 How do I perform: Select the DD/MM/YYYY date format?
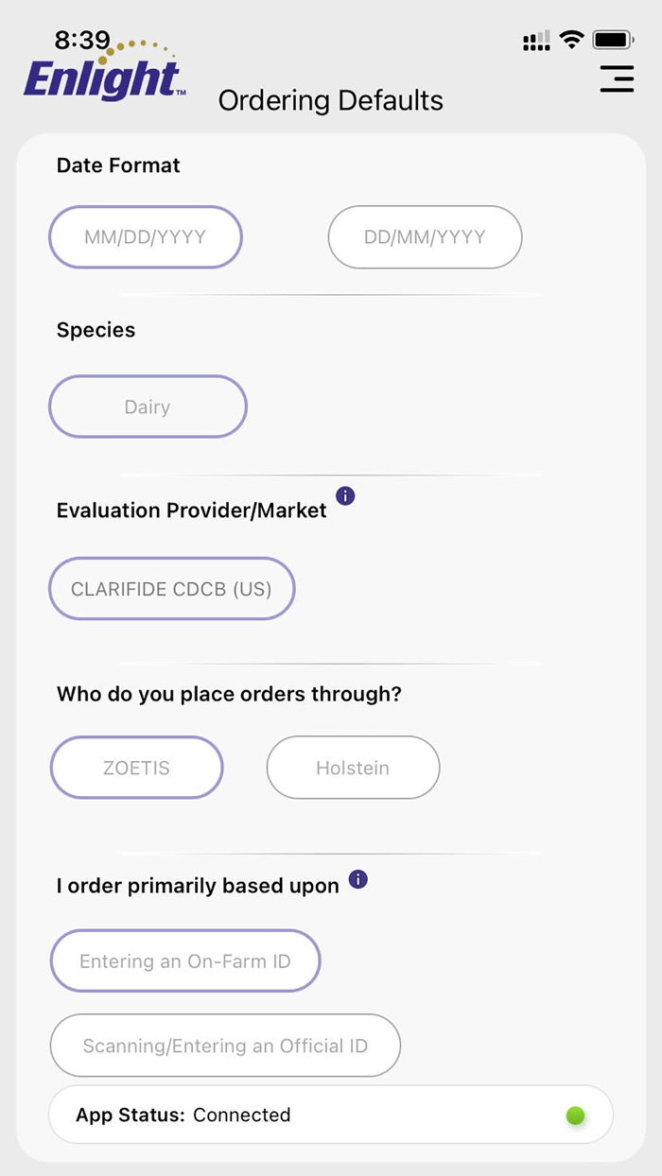tap(425, 237)
